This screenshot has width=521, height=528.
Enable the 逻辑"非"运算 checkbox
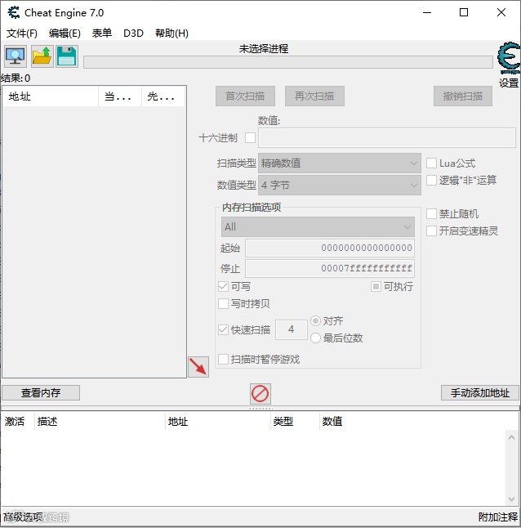click(x=431, y=180)
